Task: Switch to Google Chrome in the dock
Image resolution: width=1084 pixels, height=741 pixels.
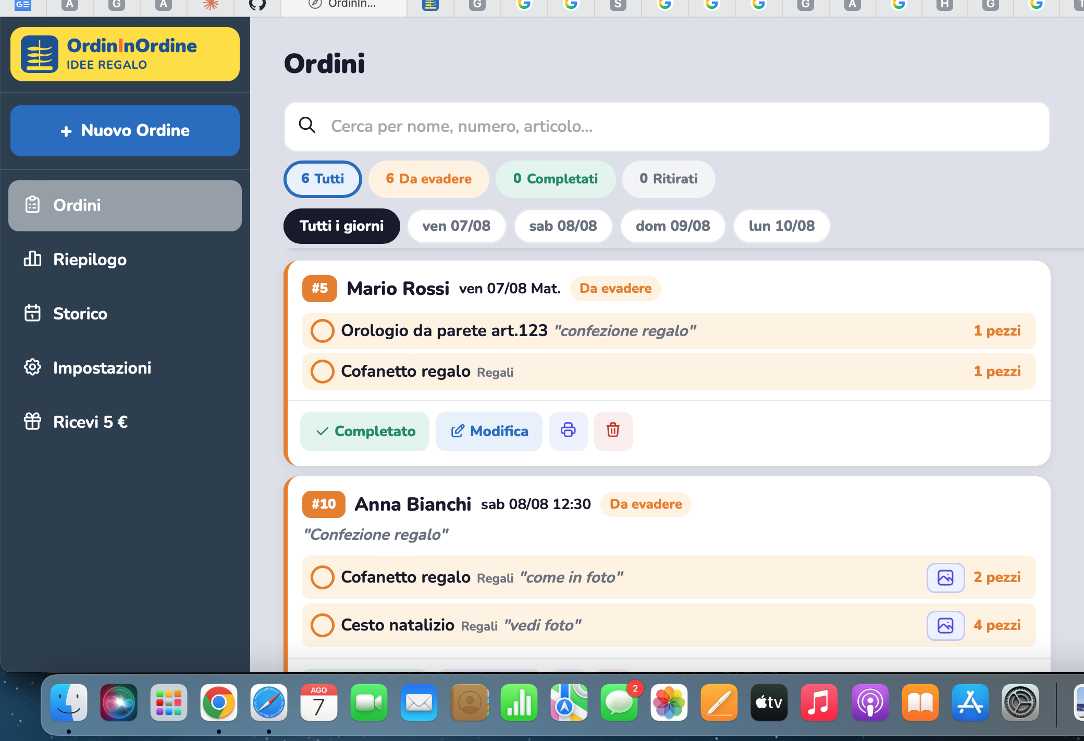Action: [x=219, y=702]
